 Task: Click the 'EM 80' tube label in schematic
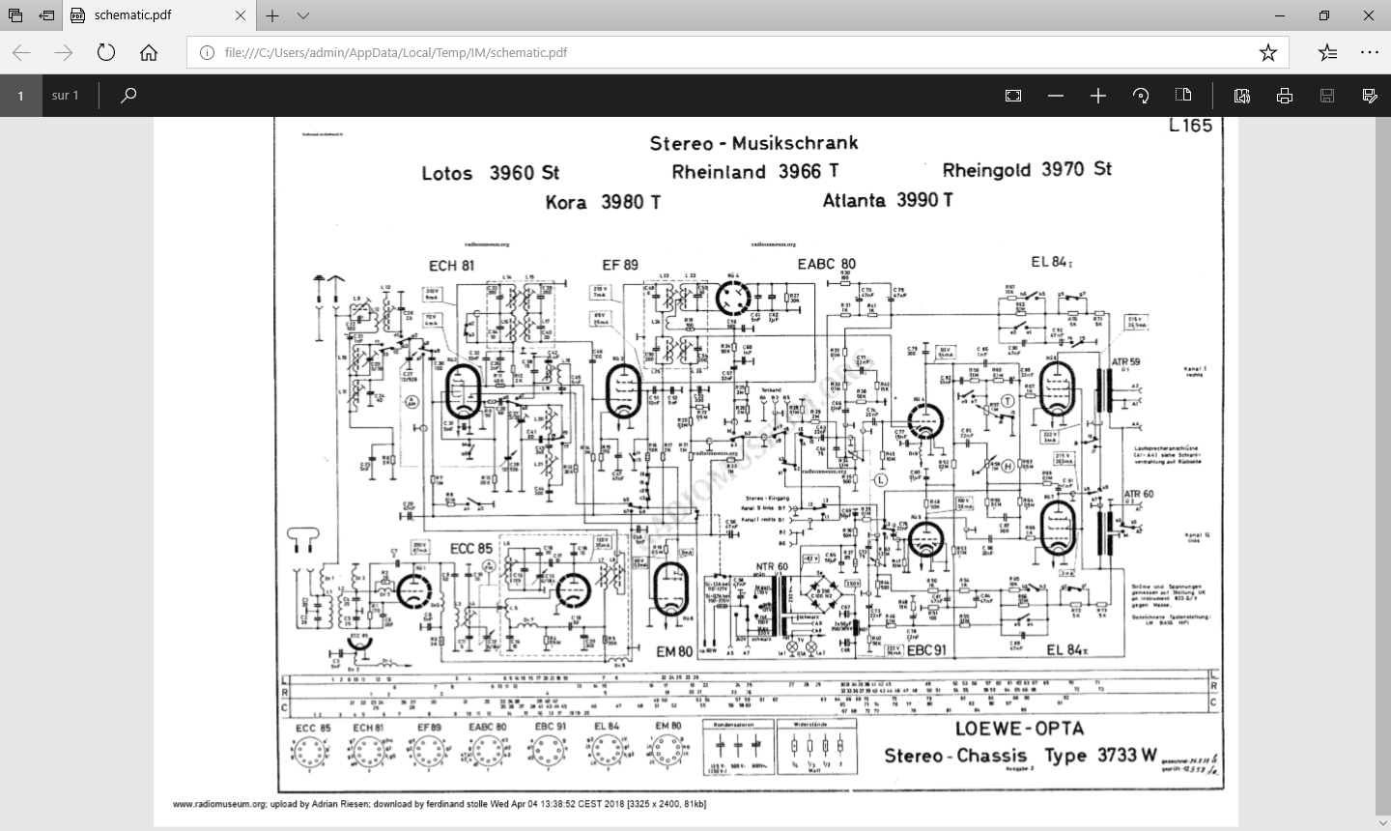click(674, 651)
